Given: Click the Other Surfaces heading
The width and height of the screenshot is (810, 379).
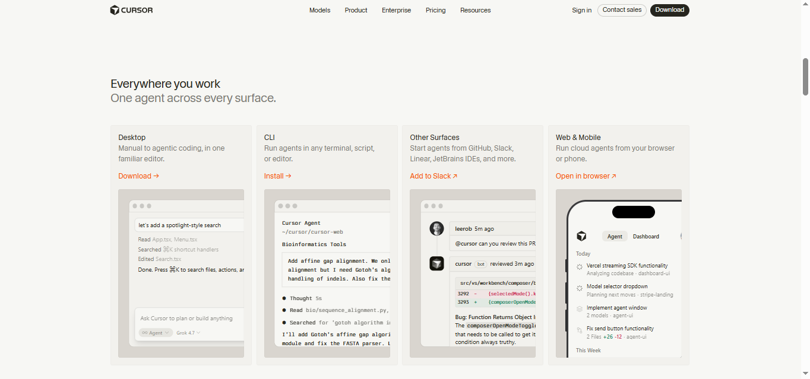Looking at the screenshot, I should click(435, 137).
